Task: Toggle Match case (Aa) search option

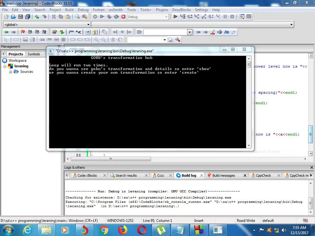Action: [227, 32]
